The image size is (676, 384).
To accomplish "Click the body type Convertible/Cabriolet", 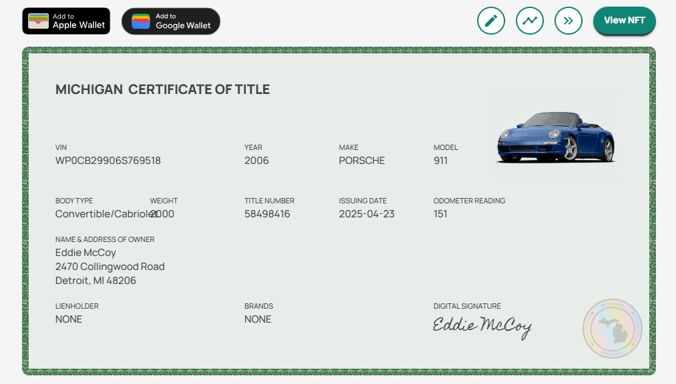I will pos(106,214).
